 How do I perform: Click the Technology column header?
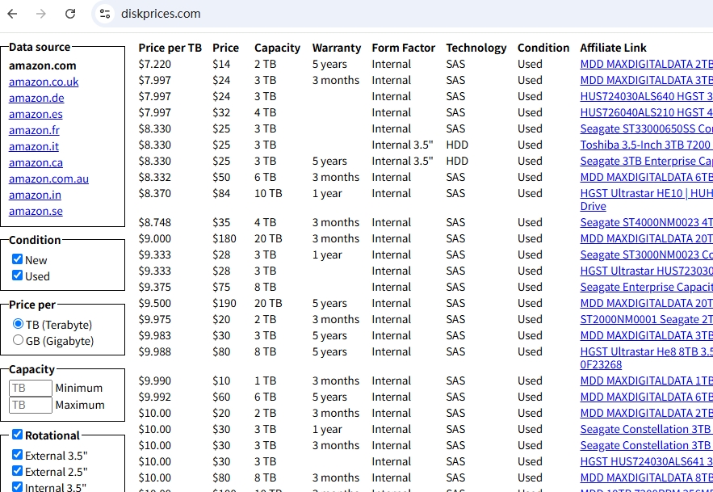coord(476,48)
